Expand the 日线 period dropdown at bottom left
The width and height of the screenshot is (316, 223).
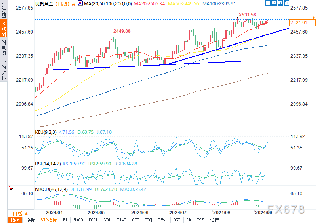(20, 213)
